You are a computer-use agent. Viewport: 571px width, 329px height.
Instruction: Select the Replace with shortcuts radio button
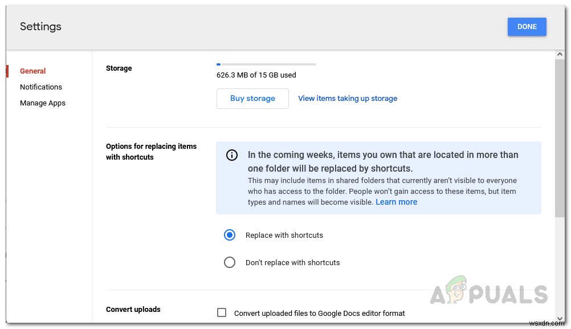[x=230, y=235]
